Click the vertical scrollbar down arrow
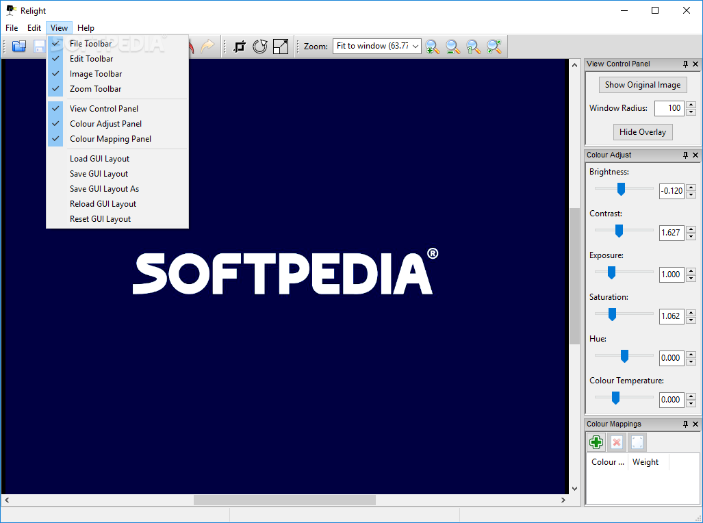Screen dimensions: 703x523 click(x=574, y=489)
